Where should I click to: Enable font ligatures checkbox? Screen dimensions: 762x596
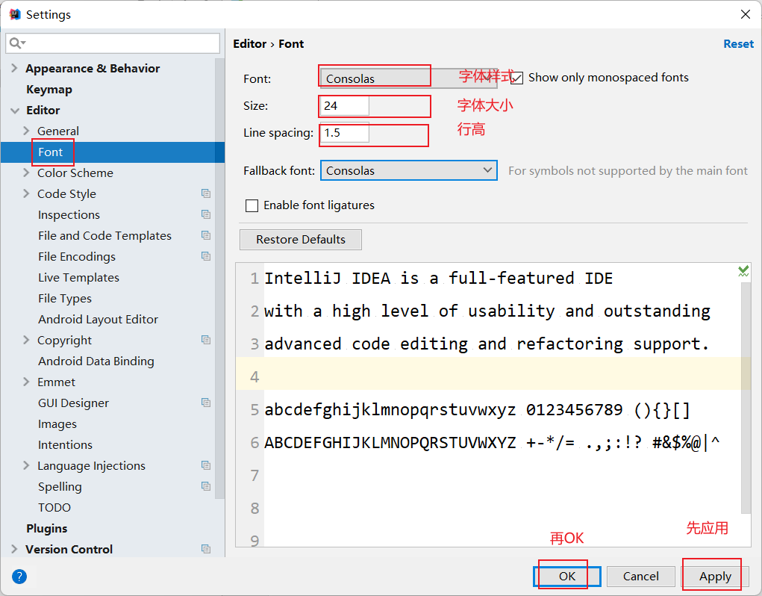(x=252, y=205)
